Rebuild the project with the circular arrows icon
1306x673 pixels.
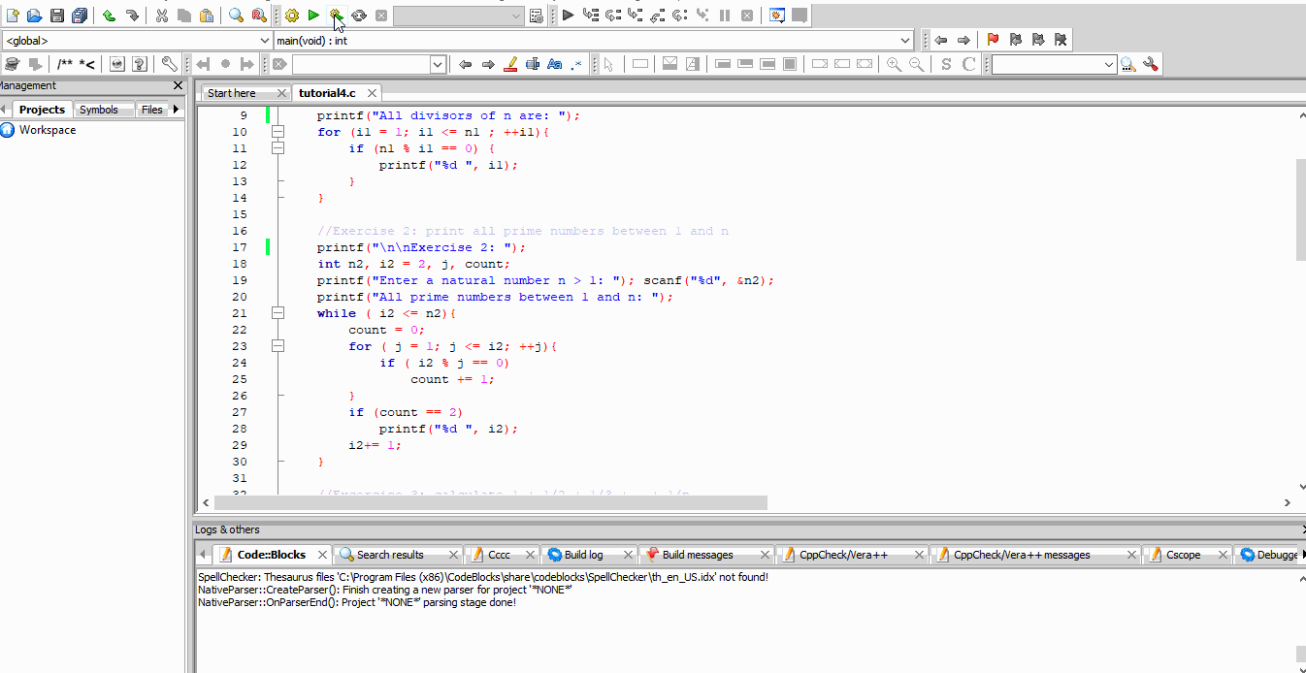(x=357, y=15)
